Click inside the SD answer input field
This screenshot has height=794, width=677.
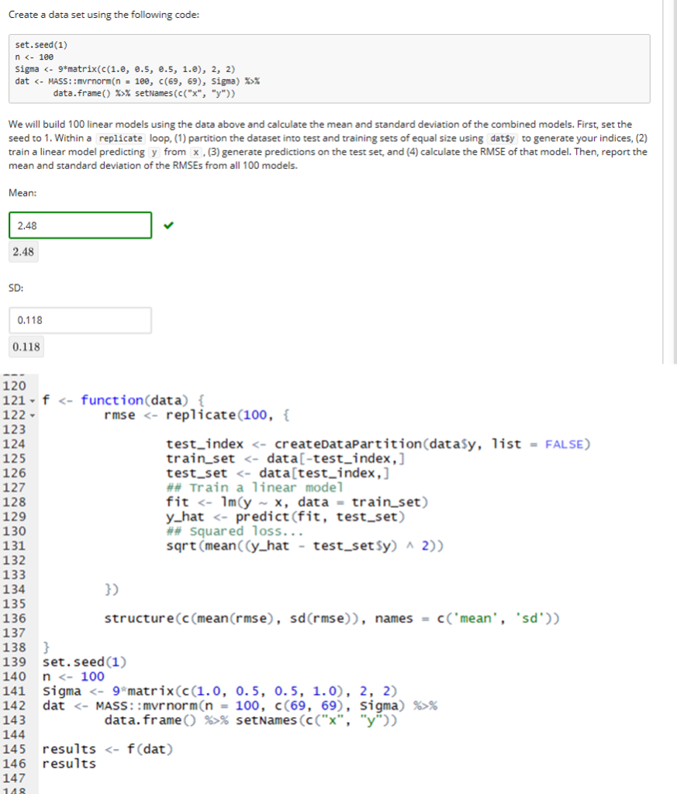[80, 319]
